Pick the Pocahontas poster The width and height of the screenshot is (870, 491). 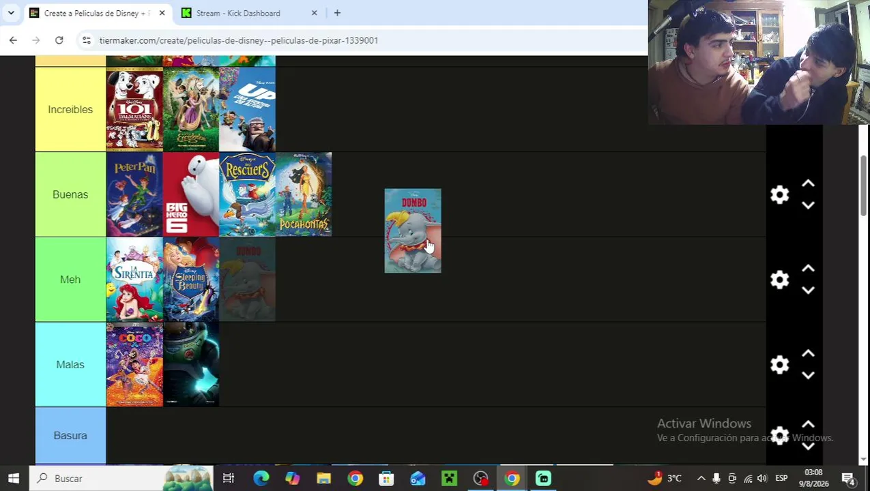[304, 194]
